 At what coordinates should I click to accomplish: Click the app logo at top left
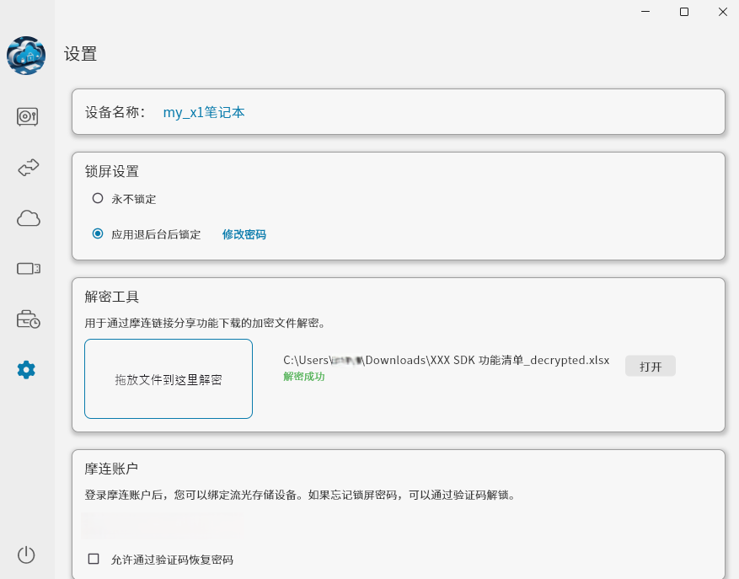(x=26, y=56)
